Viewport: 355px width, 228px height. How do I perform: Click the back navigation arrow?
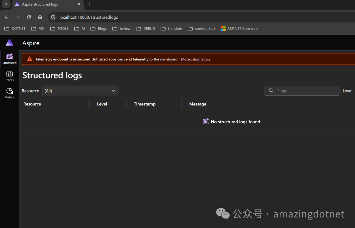point(7,17)
